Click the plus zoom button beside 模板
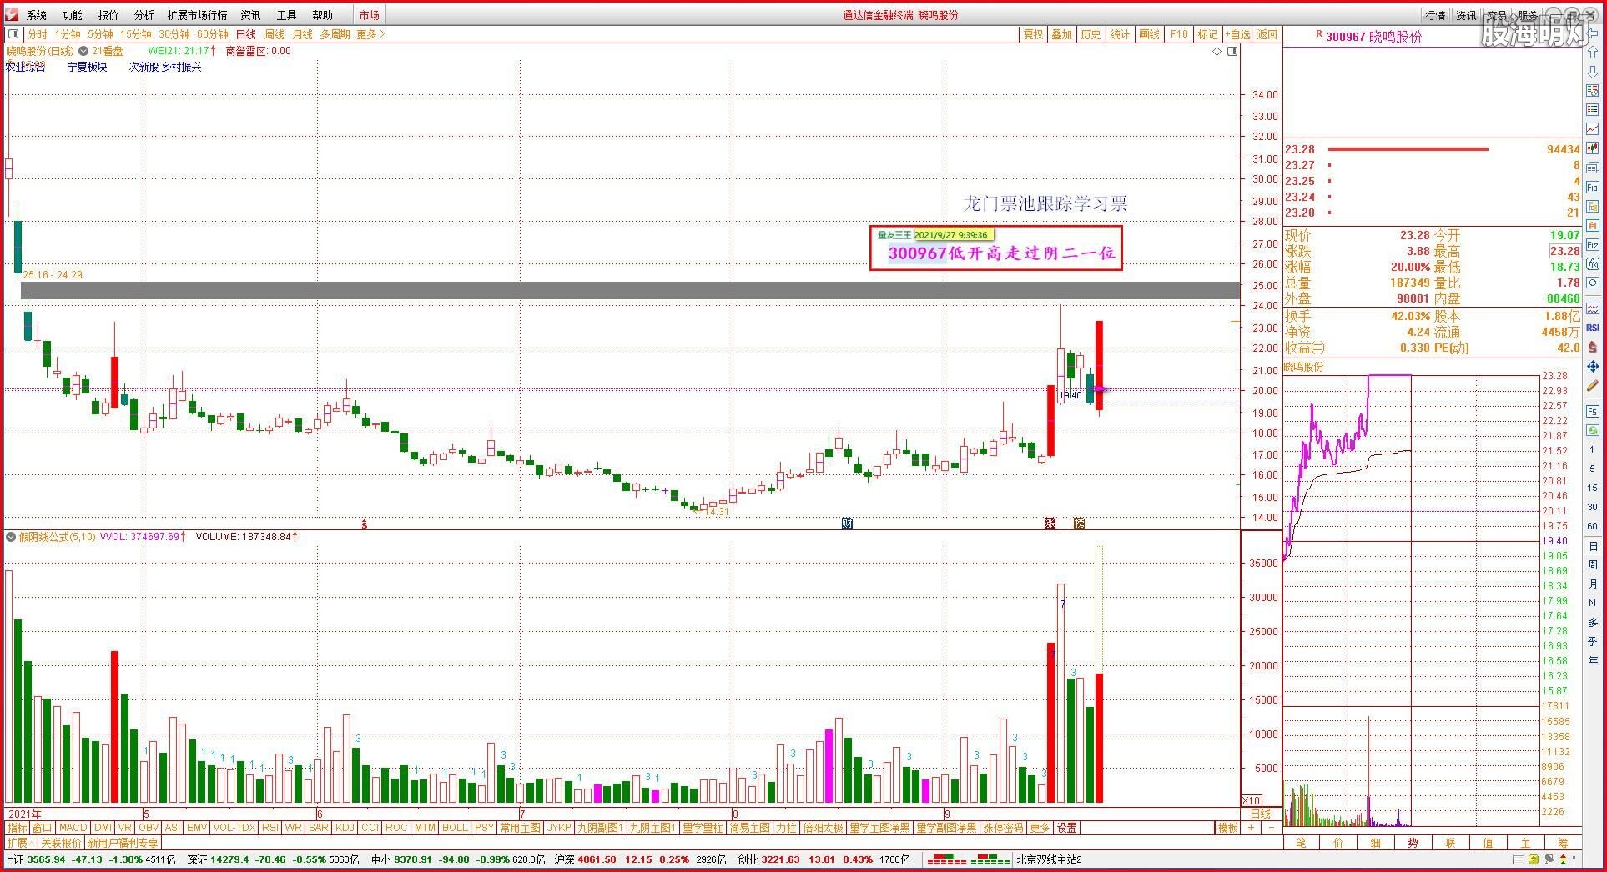 point(1251,828)
